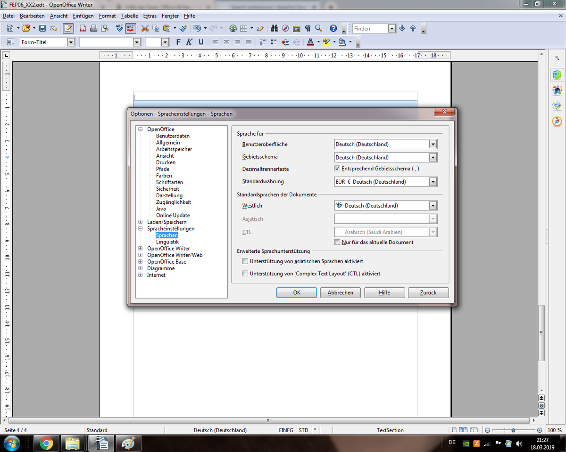Viewport: 566px width, 452px height.
Task: Toggle STD selection mode in status bar
Action: 304,430
